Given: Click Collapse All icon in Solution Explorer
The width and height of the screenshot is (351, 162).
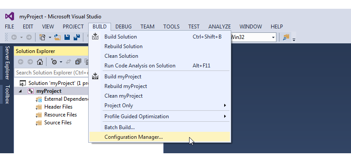Looking at the screenshot, I should [x=78, y=62].
